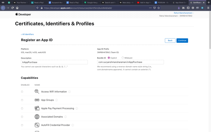Enable Associated Domains checkbox
The height and width of the screenshot is (132, 211).
(22, 117)
